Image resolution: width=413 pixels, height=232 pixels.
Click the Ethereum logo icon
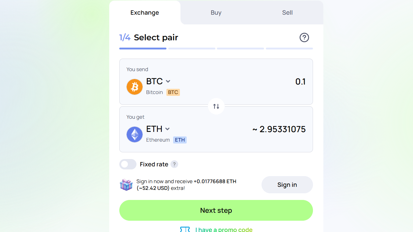(x=134, y=134)
